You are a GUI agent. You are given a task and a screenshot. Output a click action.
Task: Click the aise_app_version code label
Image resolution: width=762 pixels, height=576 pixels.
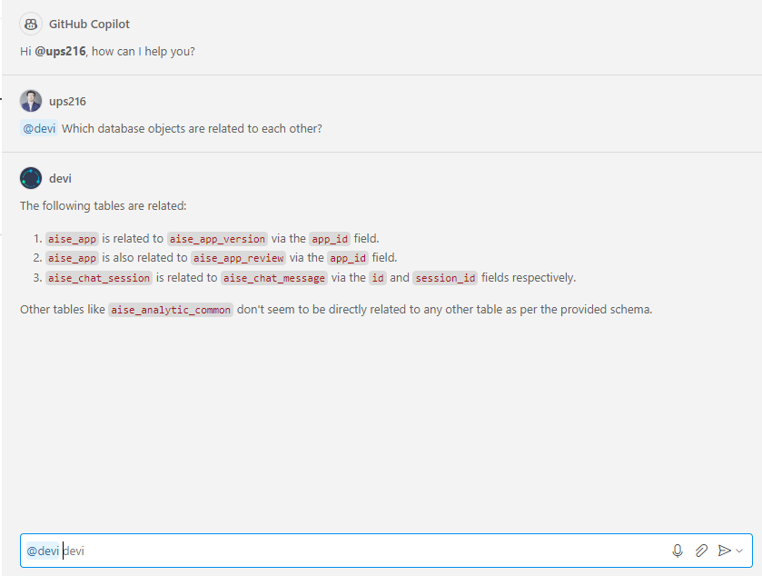(x=217, y=239)
